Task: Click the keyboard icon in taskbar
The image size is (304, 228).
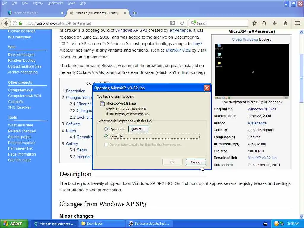Action: (265, 224)
